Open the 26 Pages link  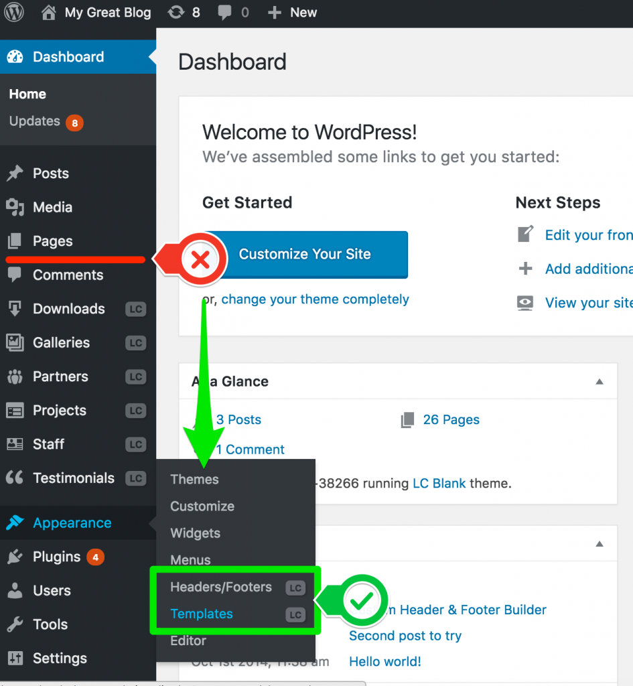(451, 419)
